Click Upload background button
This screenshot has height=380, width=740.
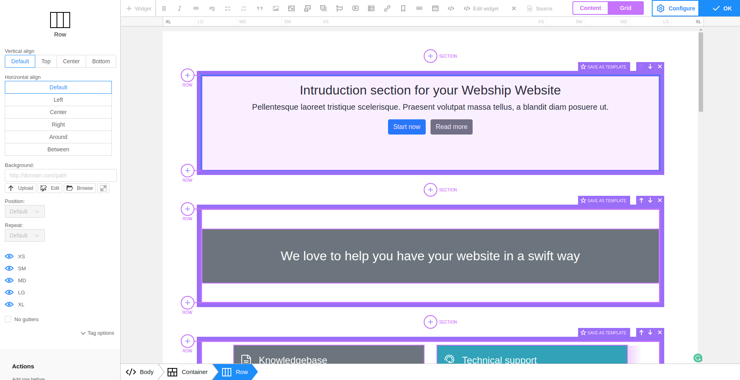tap(20, 188)
